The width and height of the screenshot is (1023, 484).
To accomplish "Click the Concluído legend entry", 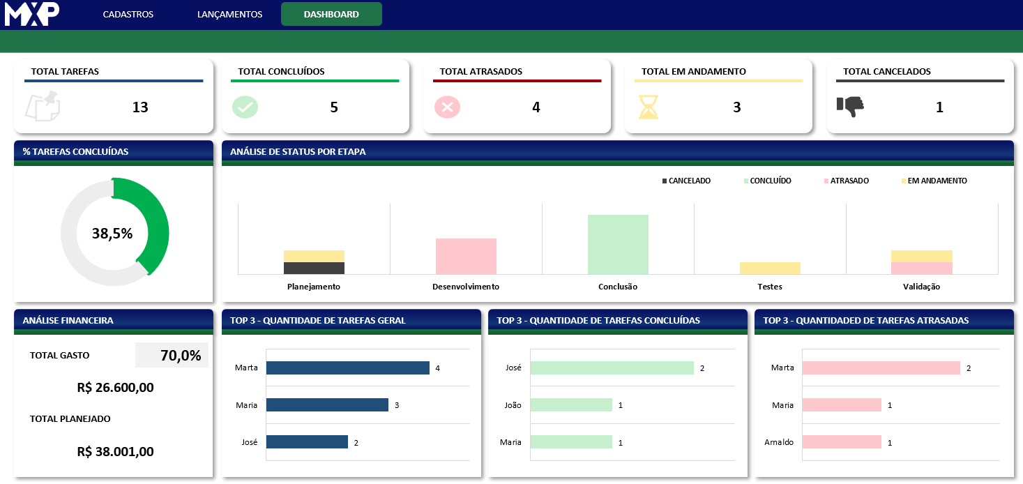I will coord(770,181).
